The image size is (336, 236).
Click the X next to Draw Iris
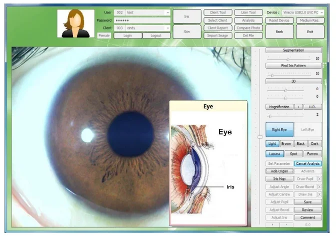[319, 194]
